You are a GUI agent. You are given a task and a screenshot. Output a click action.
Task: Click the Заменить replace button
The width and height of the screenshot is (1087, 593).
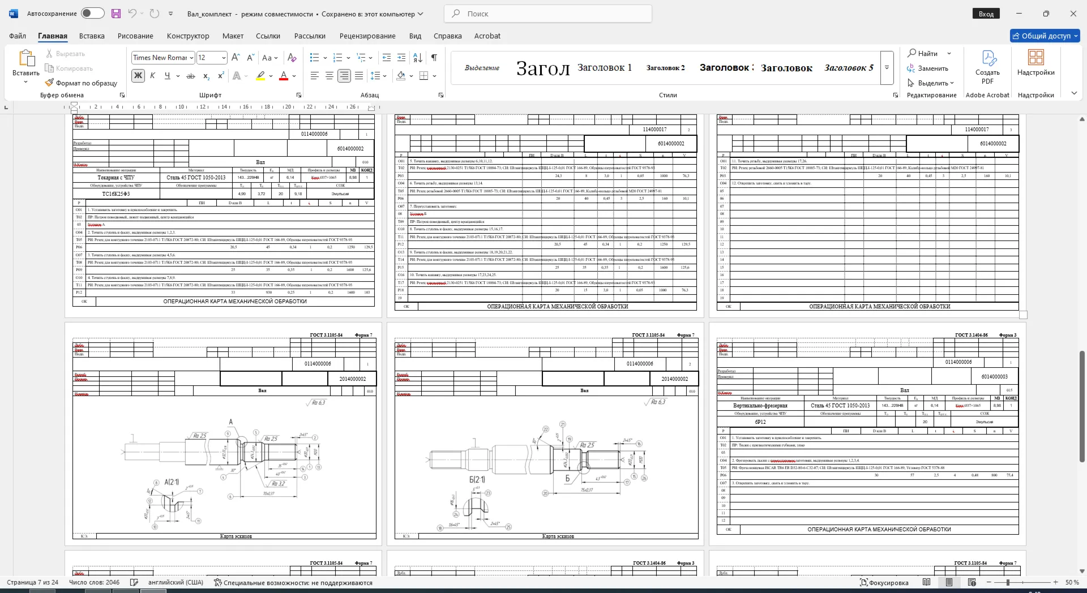(x=927, y=68)
